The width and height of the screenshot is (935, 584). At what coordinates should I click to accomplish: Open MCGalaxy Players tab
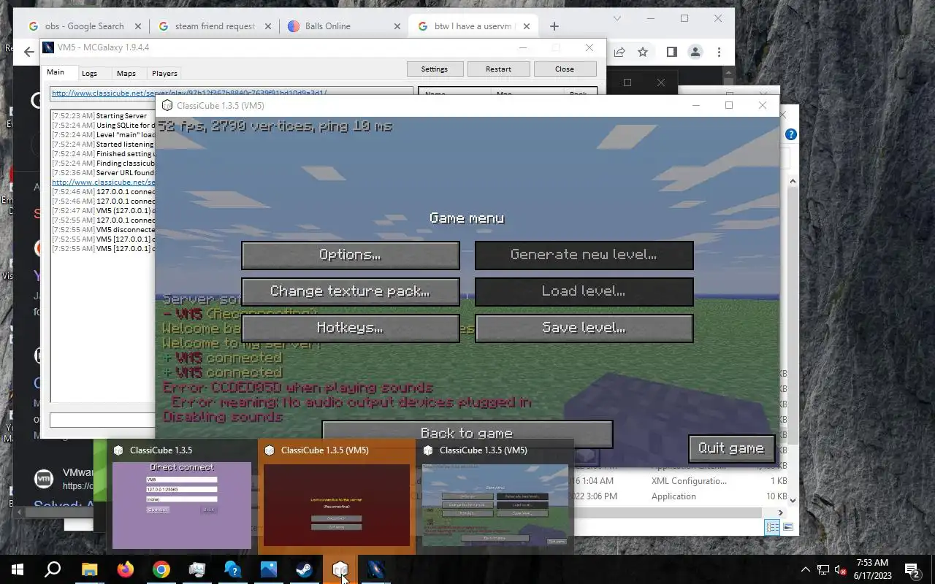pos(164,73)
